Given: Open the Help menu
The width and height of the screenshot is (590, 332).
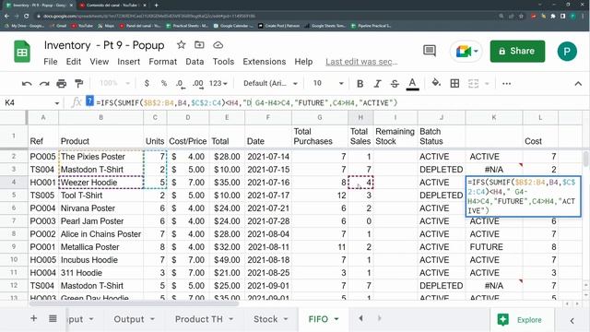Looking at the screenshot, I should [x=303, y=62].
